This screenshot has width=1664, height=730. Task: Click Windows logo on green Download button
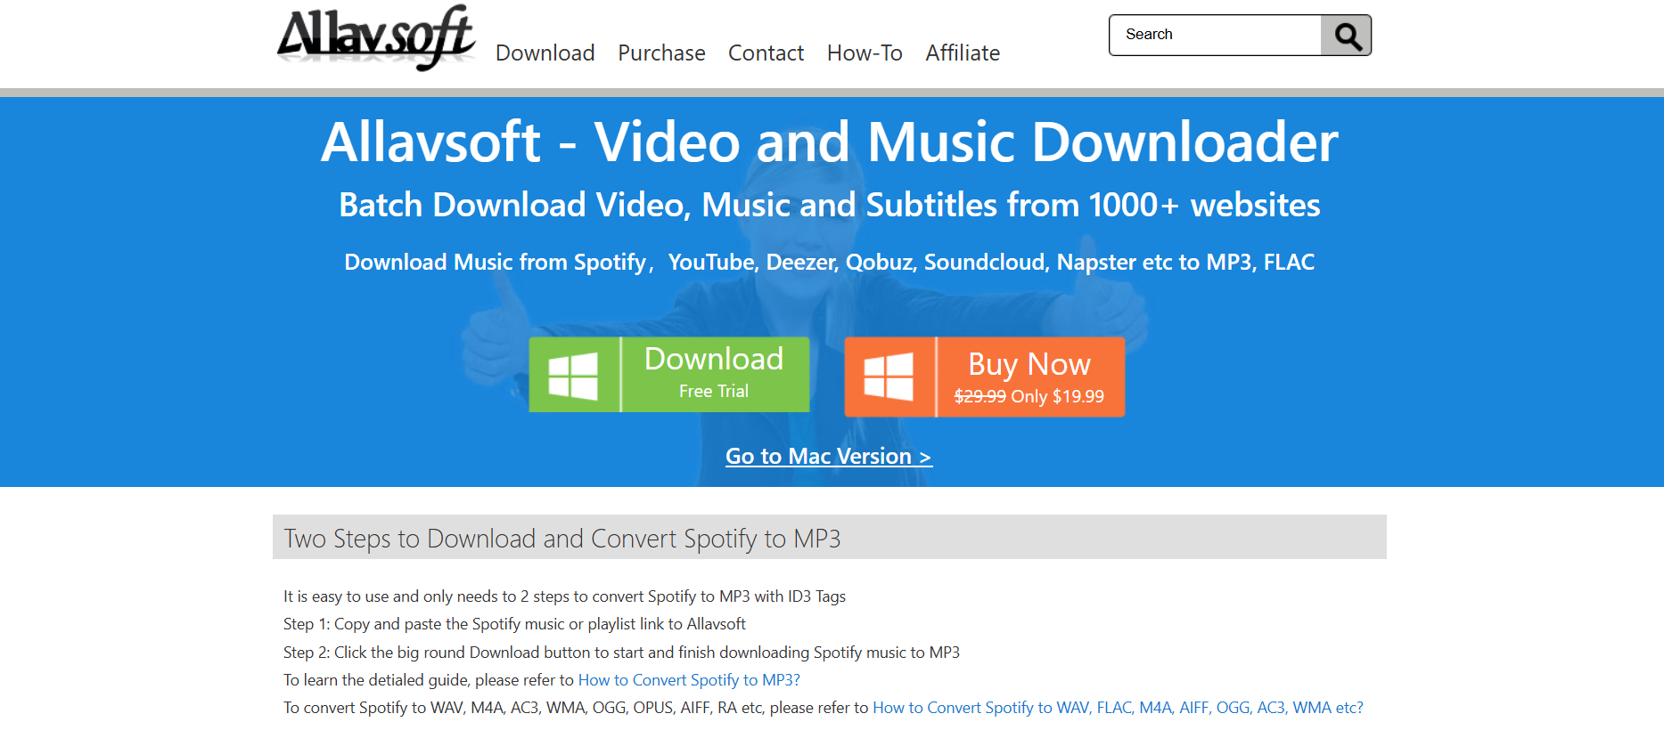[x=573, y=375]
